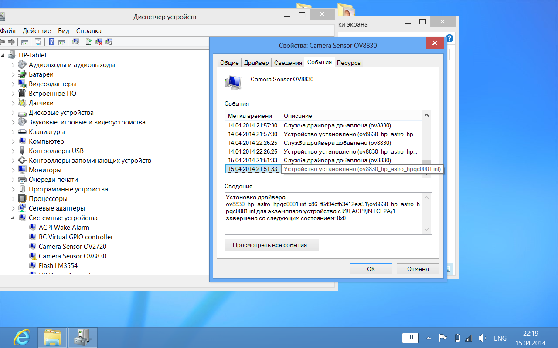Expand the Видеоадаптеры category
This screenshot has height=348, width=558.
[13, 84]
